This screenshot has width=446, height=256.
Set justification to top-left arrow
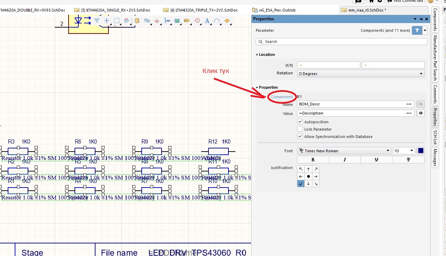point(301,169)
